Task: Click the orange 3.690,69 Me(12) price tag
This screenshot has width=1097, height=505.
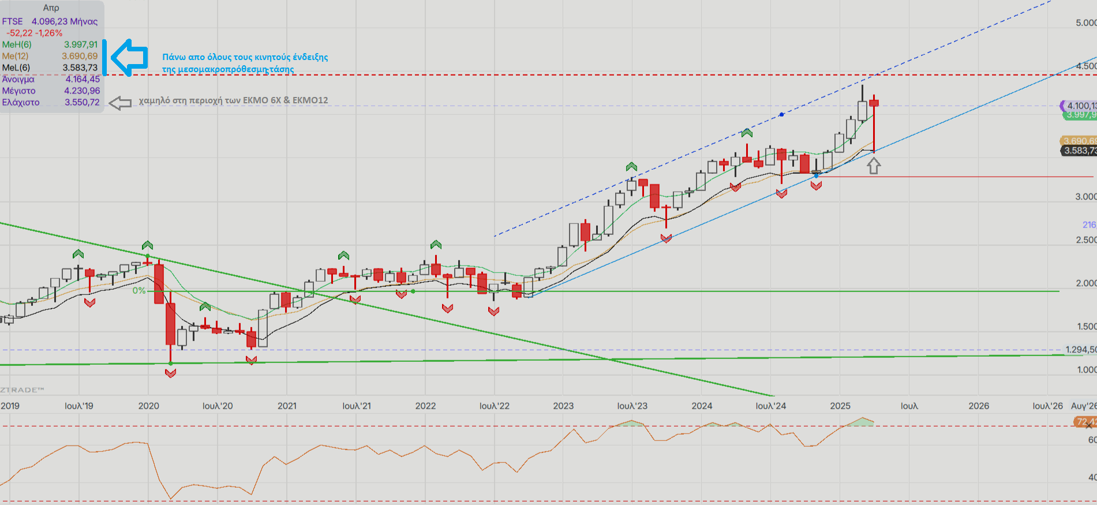Action: (x=1079, y=141)
